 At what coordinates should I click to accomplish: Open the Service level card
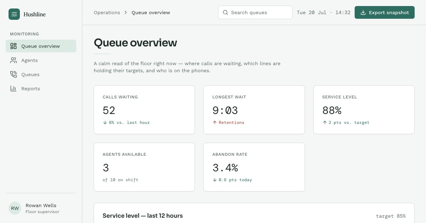click(x=364, y=110)
